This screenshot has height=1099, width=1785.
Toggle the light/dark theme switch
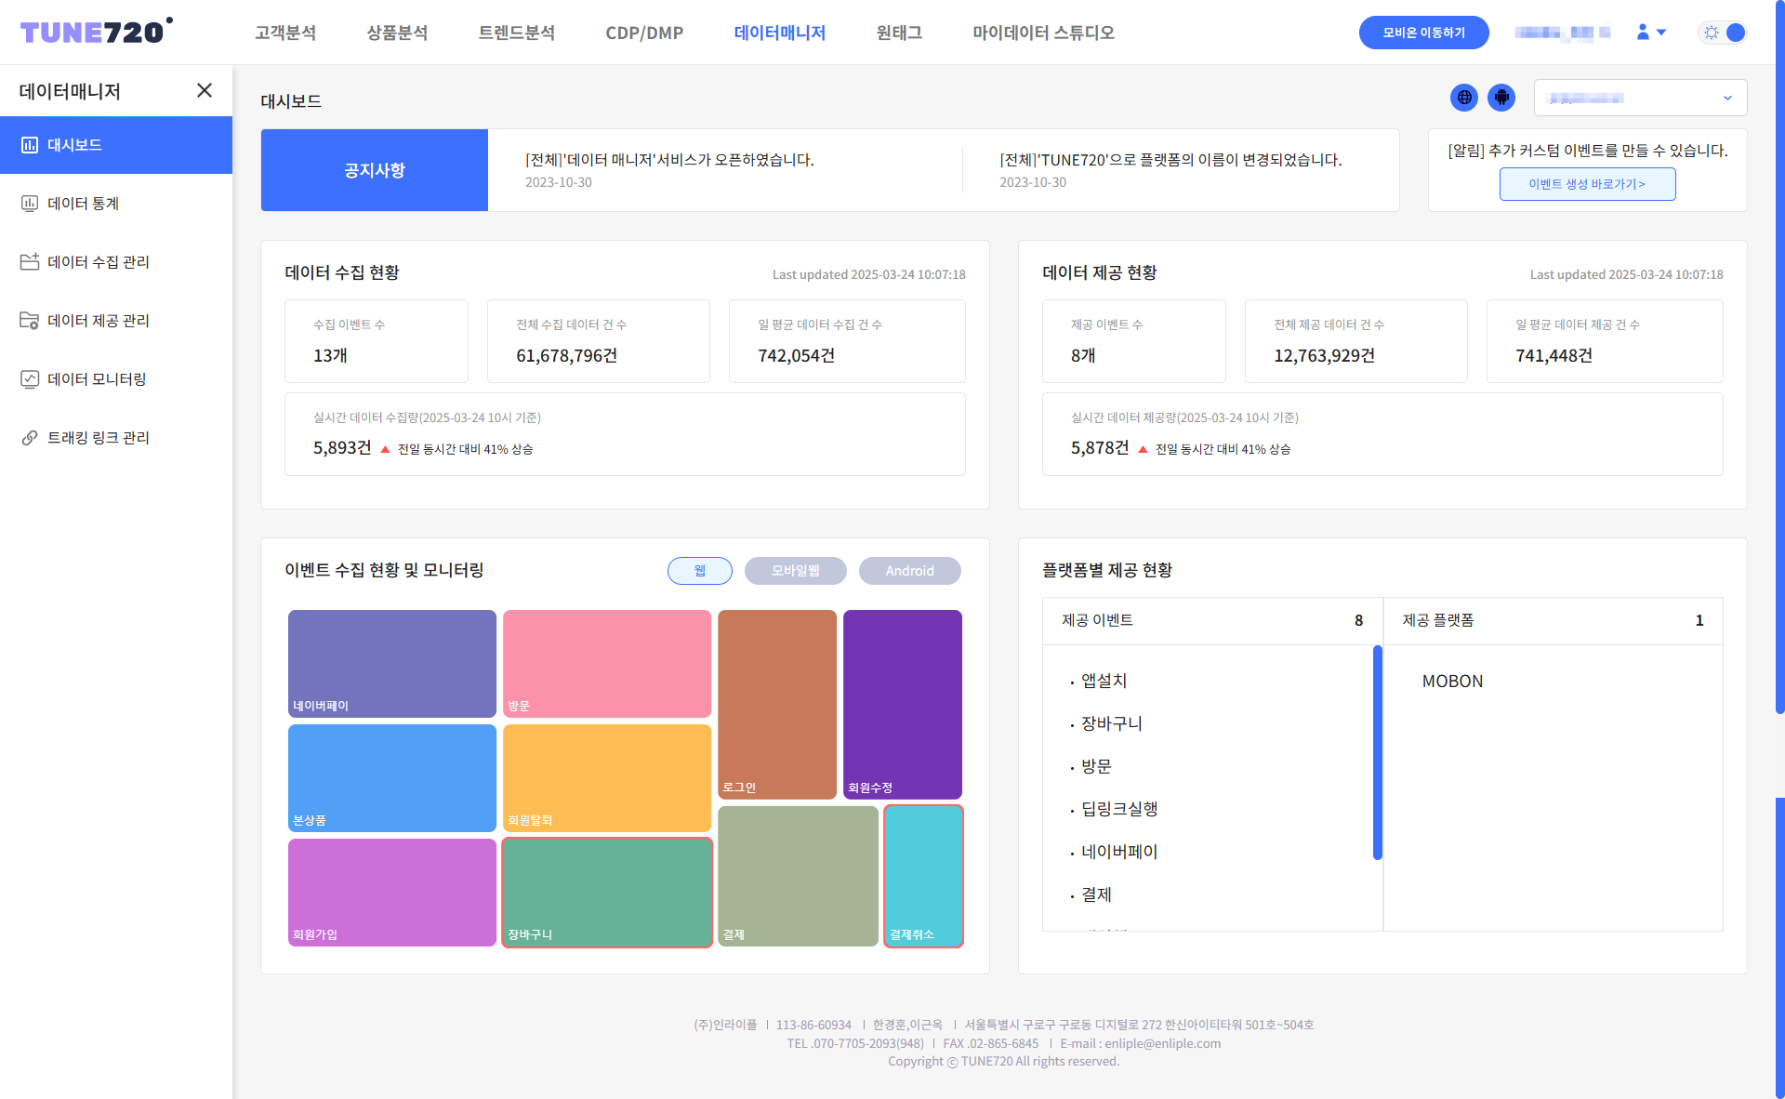pos(1724,33)
